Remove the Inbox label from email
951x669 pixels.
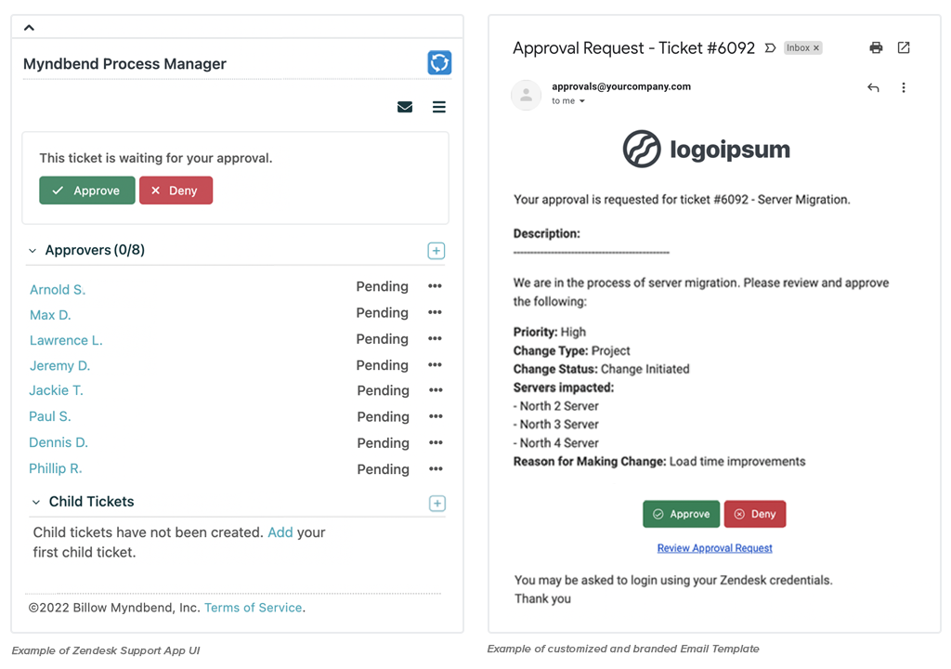click(x=816, y=48)
